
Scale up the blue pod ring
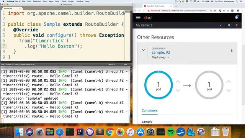tap(178, 82)
